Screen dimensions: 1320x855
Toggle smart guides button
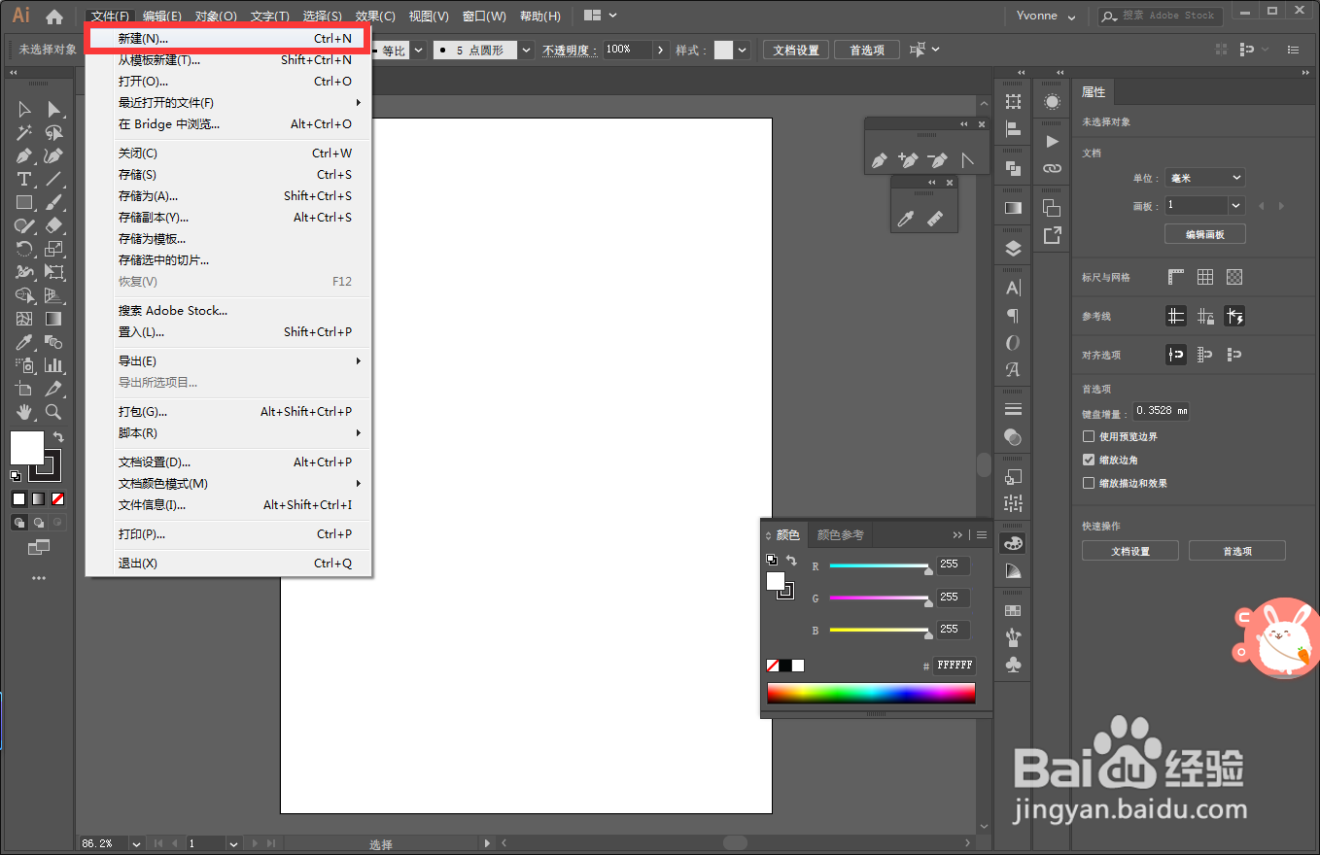point(1234,316)
